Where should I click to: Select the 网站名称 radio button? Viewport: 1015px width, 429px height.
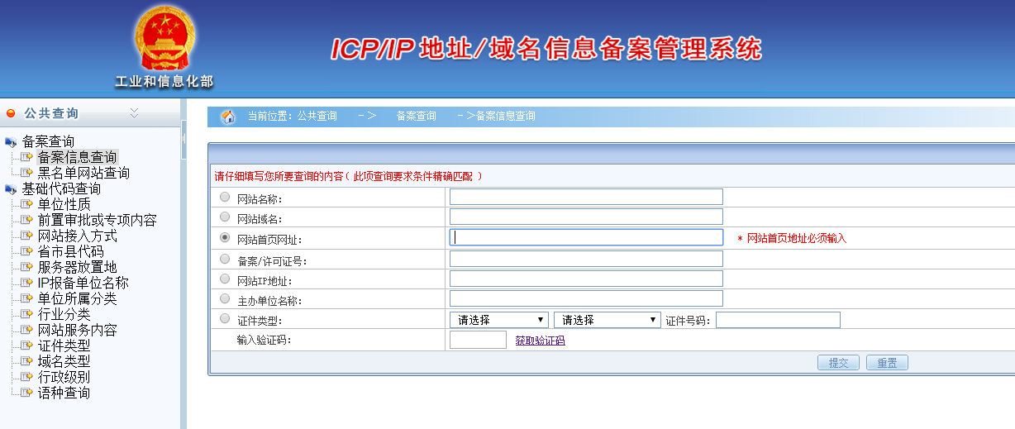[x=225, y=197]
